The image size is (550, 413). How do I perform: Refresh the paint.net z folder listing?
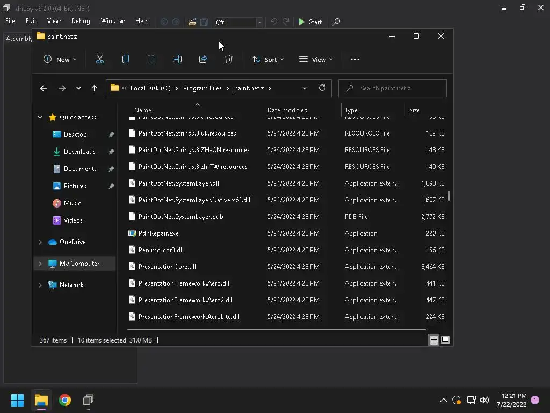pos(322,88)
